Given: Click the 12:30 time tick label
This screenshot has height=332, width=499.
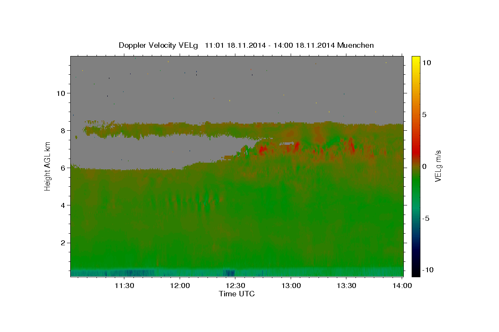Looking at the screenshot, I should (235, 286).
